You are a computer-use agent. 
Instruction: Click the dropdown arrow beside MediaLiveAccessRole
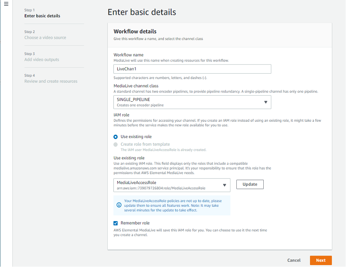point(225,184)
